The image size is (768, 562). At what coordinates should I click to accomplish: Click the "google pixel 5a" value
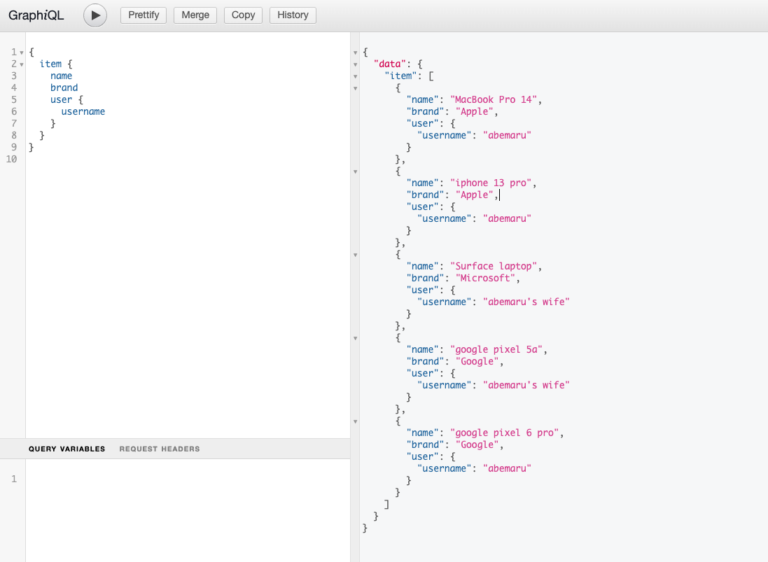(496, 349)
